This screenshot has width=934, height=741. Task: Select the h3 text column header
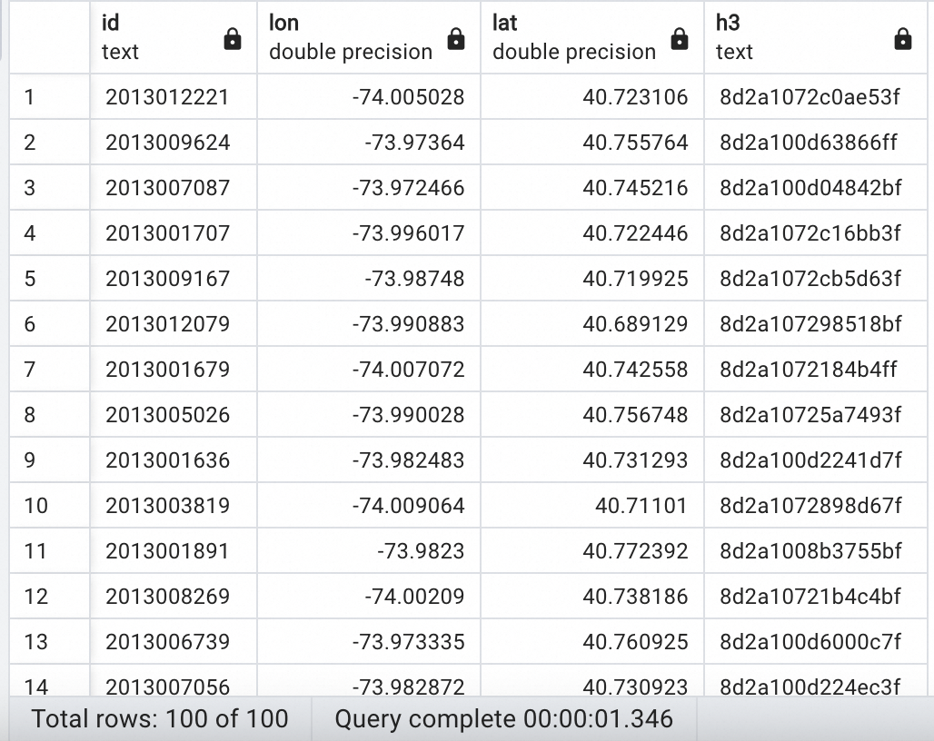coord(816,37)
